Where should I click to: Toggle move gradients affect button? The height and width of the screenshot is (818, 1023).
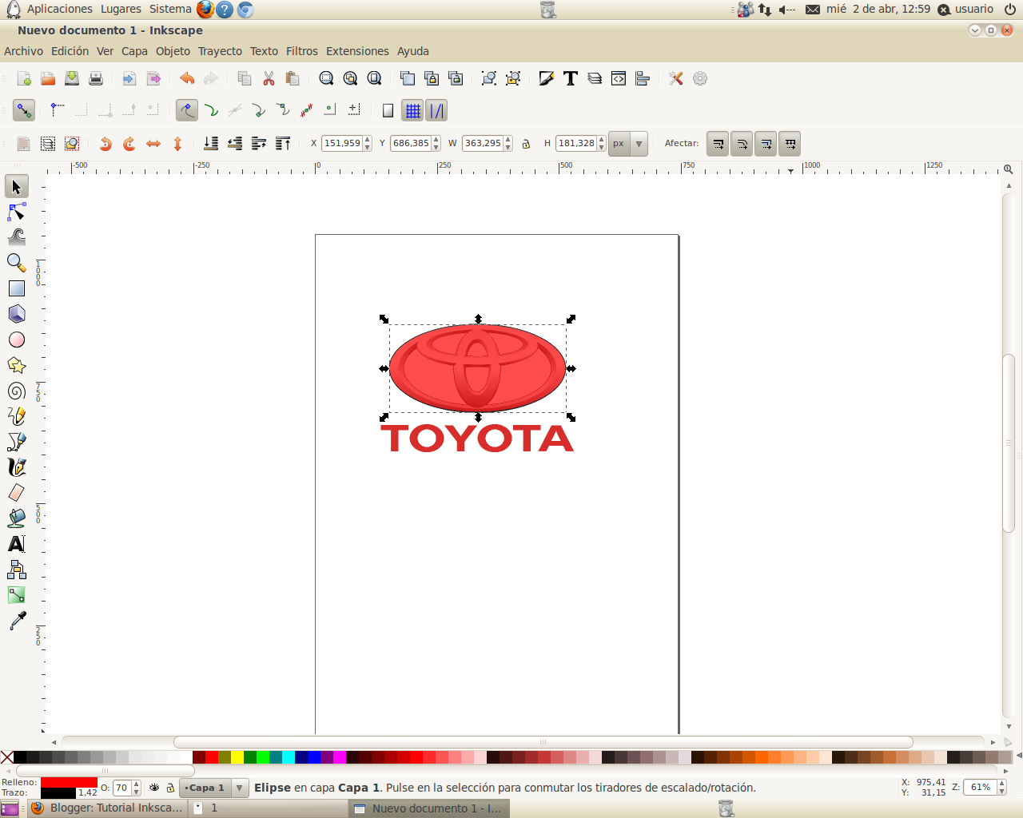(x=766, y=144)
